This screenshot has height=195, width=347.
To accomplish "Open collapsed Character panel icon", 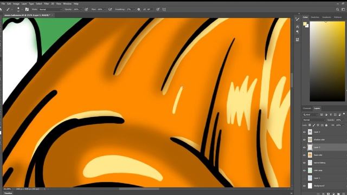I will pos(298,27).
